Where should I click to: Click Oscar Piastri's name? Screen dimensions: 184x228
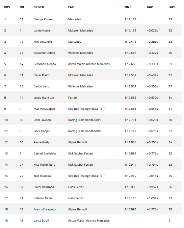pos(42,75)
